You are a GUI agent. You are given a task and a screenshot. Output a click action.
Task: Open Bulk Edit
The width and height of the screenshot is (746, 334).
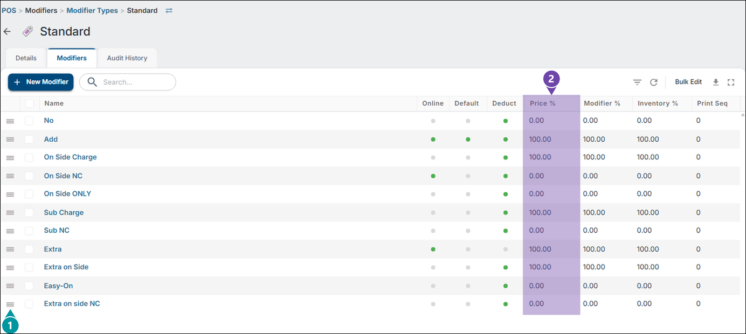[x=688, y=82]
